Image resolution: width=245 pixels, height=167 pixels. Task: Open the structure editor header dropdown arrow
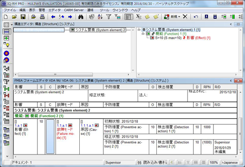[12, 24]
